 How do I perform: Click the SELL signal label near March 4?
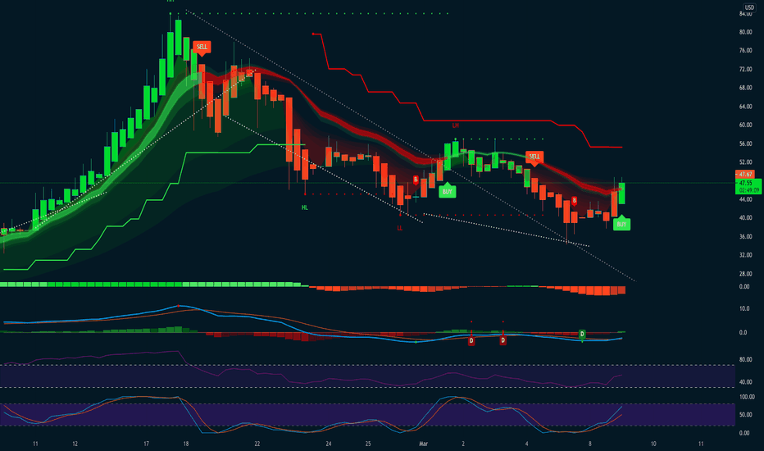pyautogui.click(x=534, y=157)
